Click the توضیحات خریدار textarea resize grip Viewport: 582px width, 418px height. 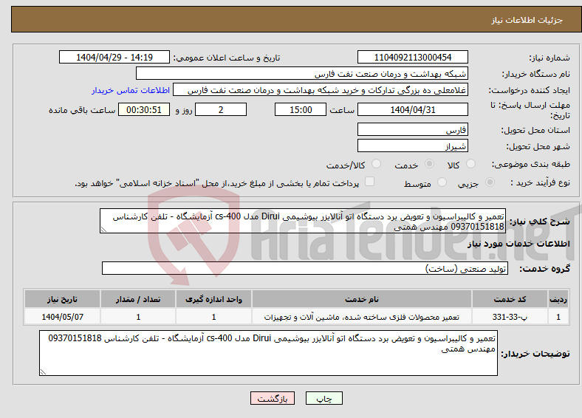tap(43, 372)
